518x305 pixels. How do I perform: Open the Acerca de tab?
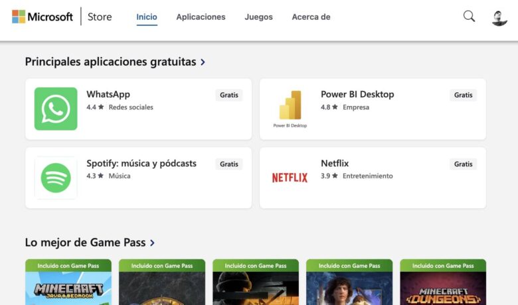pos(311,17)
